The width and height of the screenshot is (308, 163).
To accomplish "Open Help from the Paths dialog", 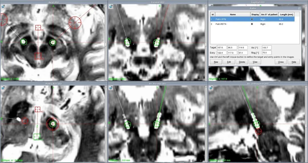I will point(294,62).
